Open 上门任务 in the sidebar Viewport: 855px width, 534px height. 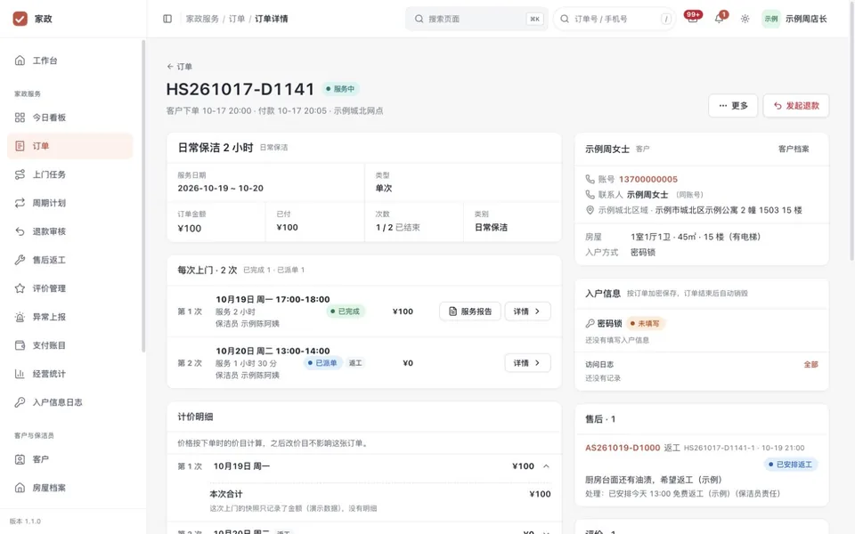click(69, 174)
